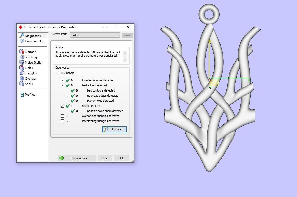
Task: Uncheck inverted normals detected checkbox
Action: pos(62,80)
